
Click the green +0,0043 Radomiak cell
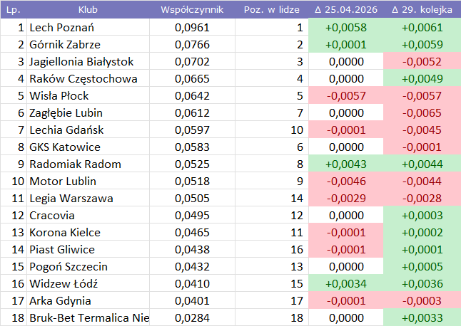tap(345, 164)
